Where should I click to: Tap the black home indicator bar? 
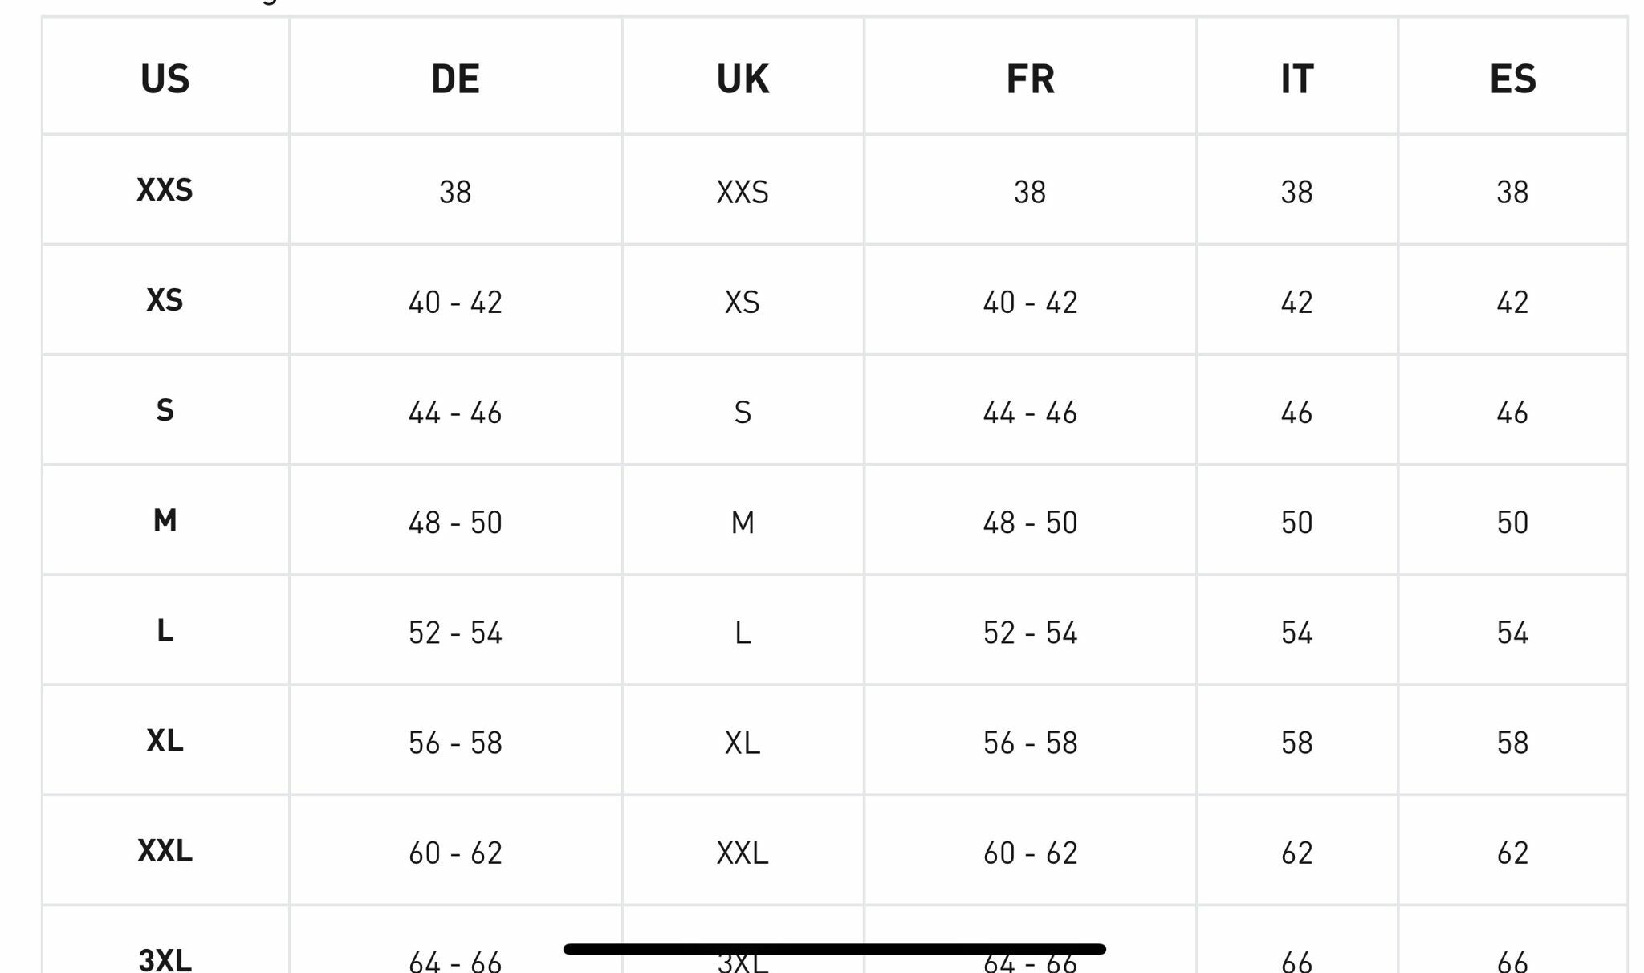coord(835,949)
